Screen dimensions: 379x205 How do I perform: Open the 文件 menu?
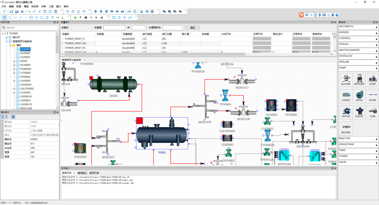tap(4, 6)
